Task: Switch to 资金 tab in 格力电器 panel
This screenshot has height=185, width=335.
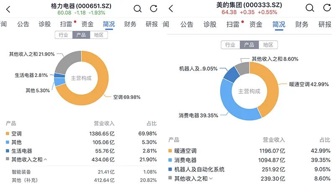Action: click(88, 24)
